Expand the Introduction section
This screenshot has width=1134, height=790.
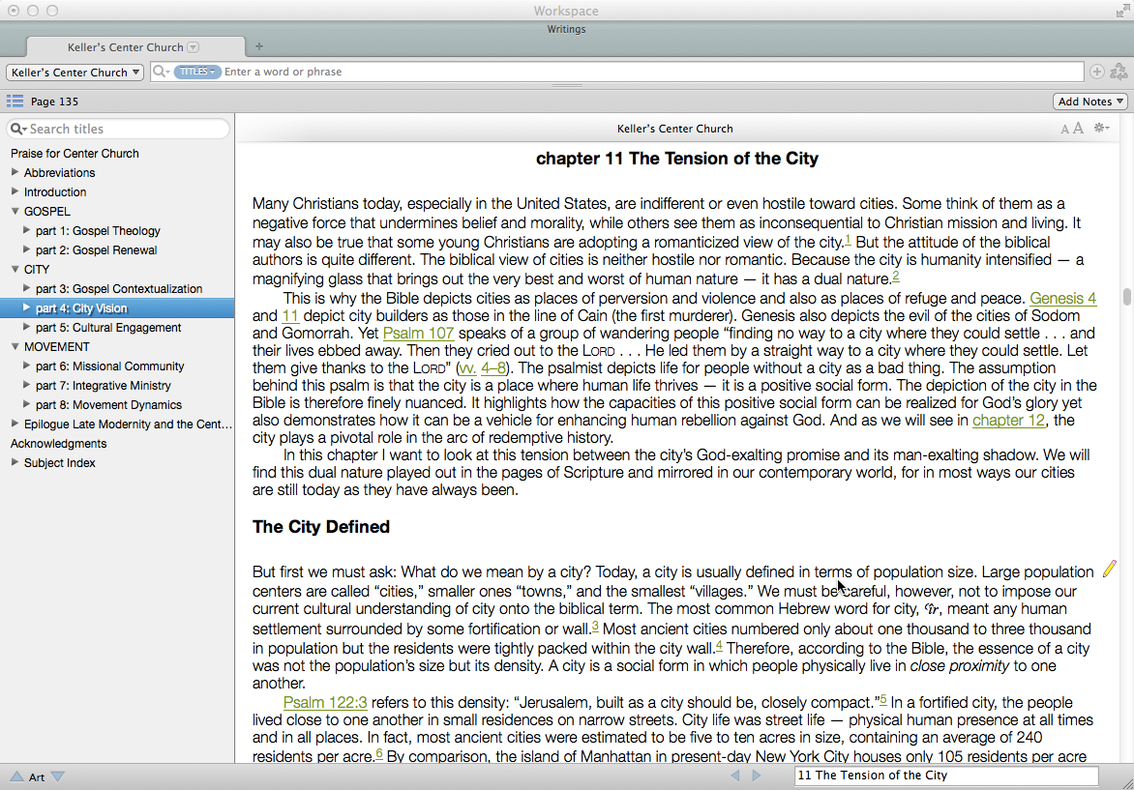pyautogui.click(x=15, y=191)
